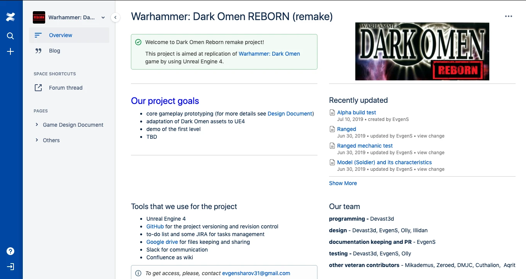This screenshot has width=526, height=279.
Task: Click Show More under Recently updated
Action: (x=343, y=183)
